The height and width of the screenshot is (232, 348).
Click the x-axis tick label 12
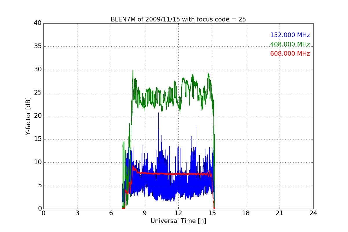click(178, 213)
